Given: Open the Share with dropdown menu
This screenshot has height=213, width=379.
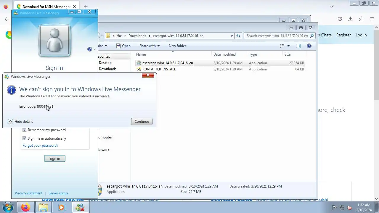Looking at the screenshot, I should (149, 46).
